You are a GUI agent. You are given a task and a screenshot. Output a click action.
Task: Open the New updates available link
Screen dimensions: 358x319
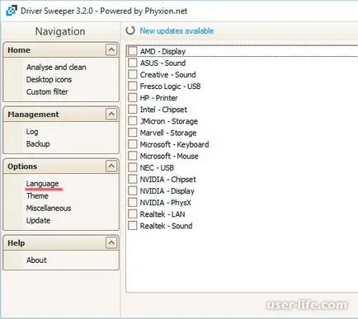177,30
